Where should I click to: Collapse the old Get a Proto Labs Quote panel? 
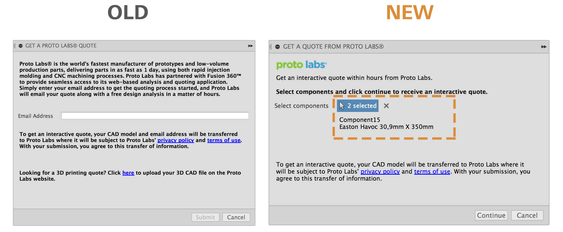click(x=21, y=46)
